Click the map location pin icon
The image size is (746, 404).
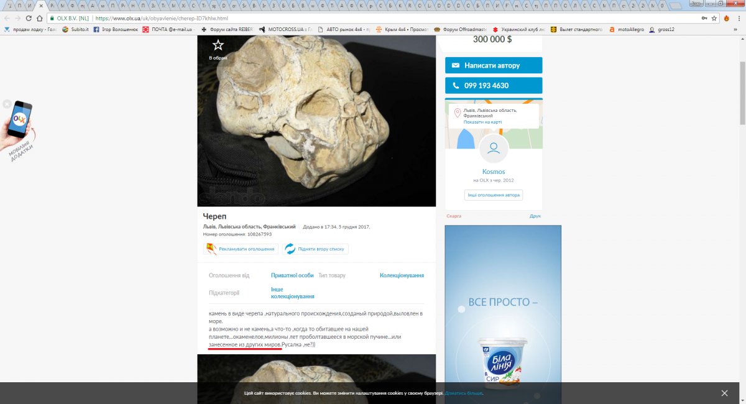point(458,112)
